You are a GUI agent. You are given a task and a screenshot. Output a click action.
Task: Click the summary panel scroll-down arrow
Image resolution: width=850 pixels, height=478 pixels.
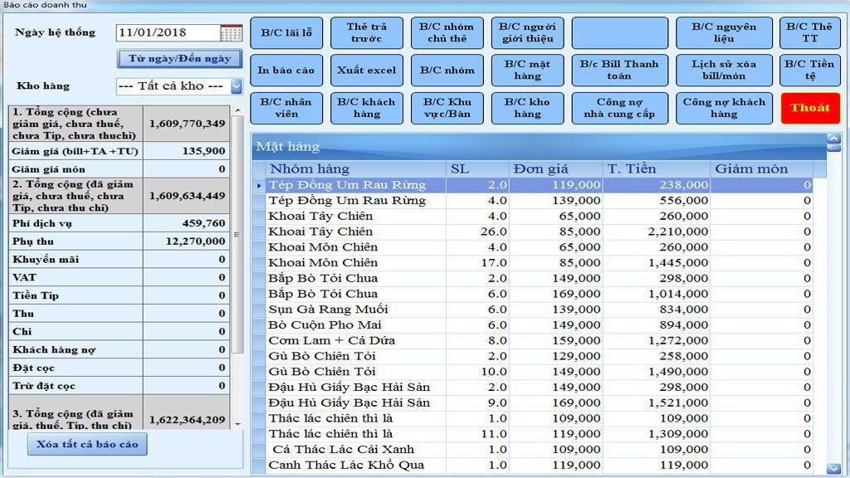[x=237, y=424]
